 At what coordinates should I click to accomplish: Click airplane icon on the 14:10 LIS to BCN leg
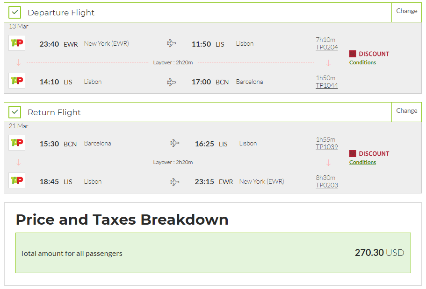pos(172,82)
